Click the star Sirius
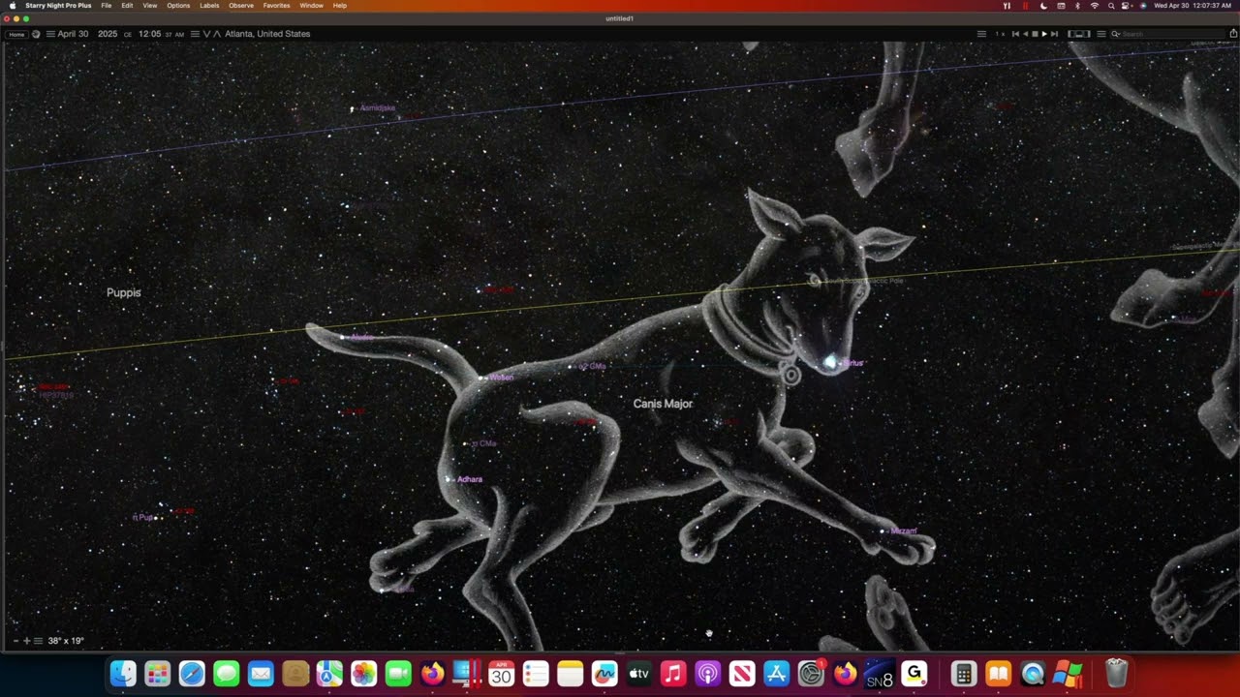Image resolution: width=1240 pixels, height=697 pixels. (x=830, y=362)
